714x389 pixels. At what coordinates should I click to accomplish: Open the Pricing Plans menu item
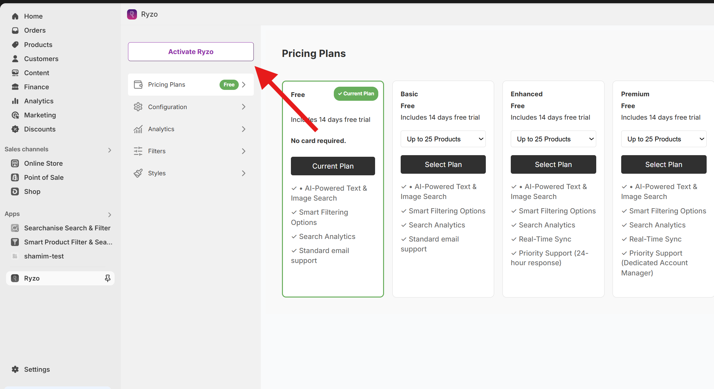click(x=191, y=85)
